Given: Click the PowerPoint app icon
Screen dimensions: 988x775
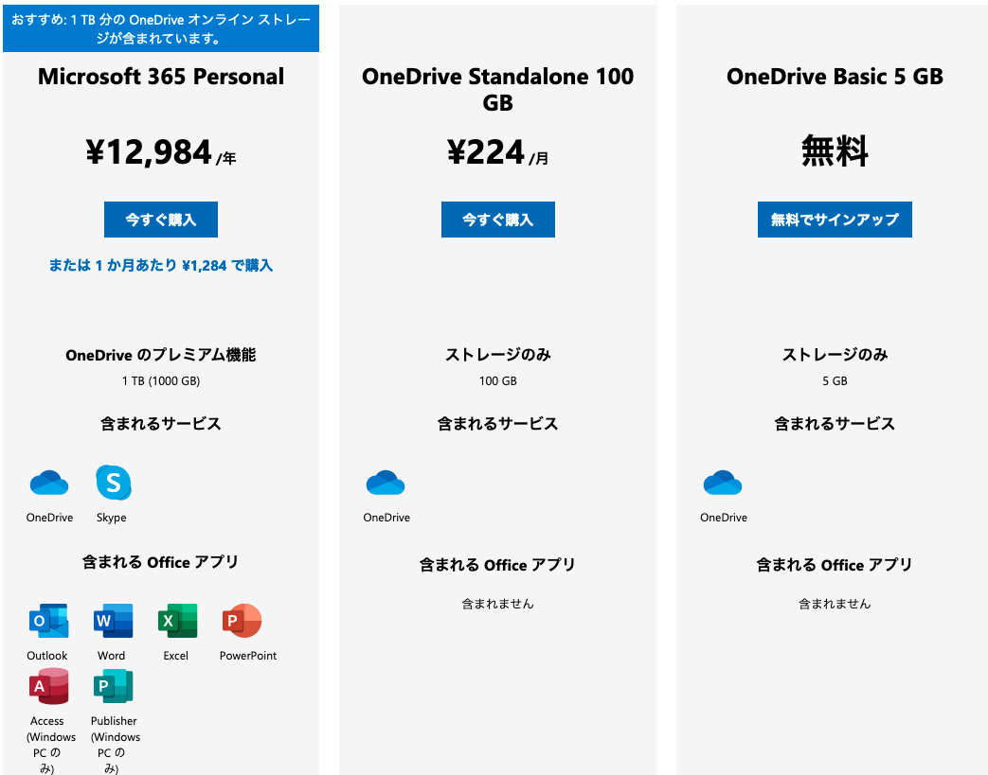Looking at the screenshot, I should point(242,621).
